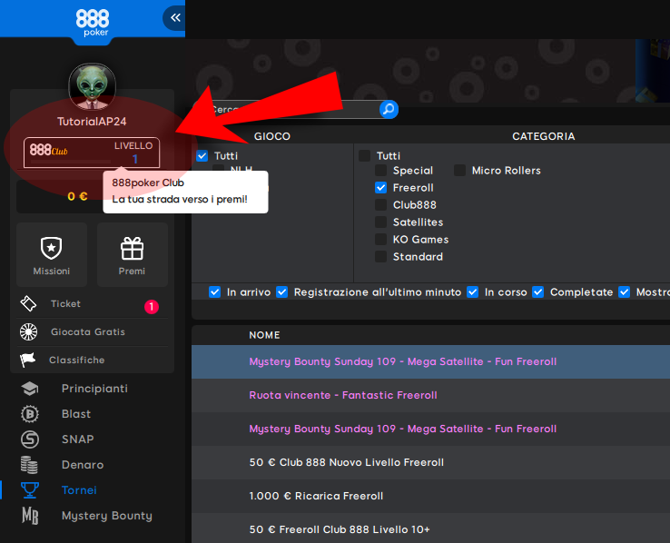The width and height of the screenshot is (670, 543).
Task: Select 50 € Club 888 Nuovo Livello Freeroll
Action: point(430,462)
